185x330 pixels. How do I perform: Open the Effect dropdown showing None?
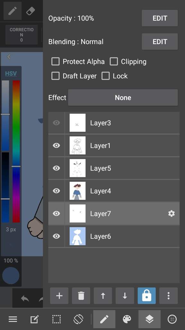[123, 97]
